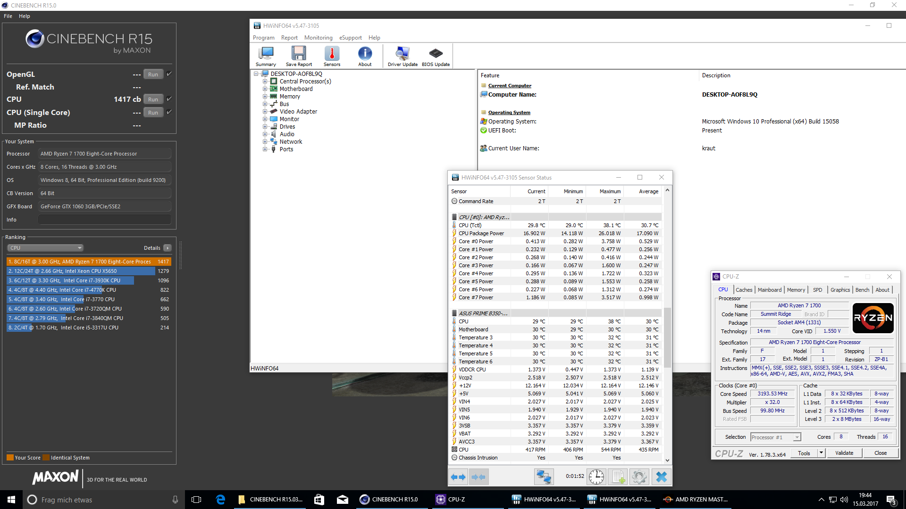Toggle the CPU Single Core checkbox
This screenshot has width=906, height=509.
pos(169,112)
